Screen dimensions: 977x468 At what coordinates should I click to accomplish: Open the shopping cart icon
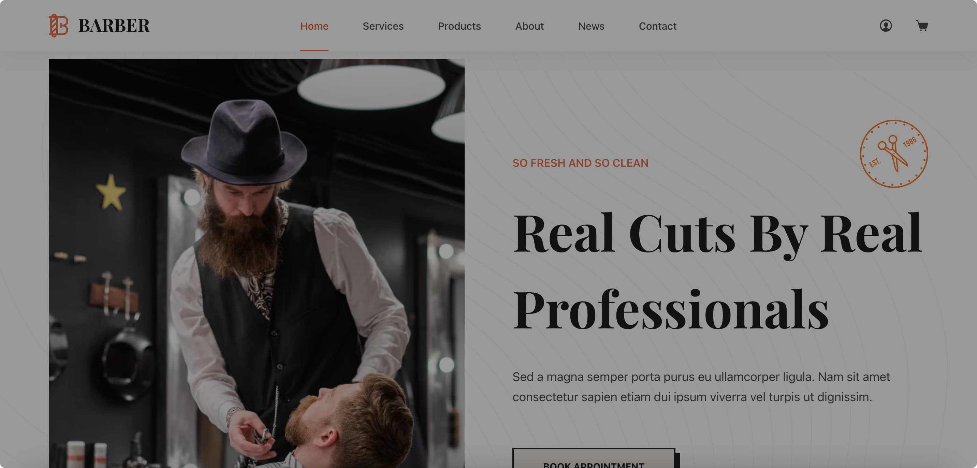(x=922, y=26)
